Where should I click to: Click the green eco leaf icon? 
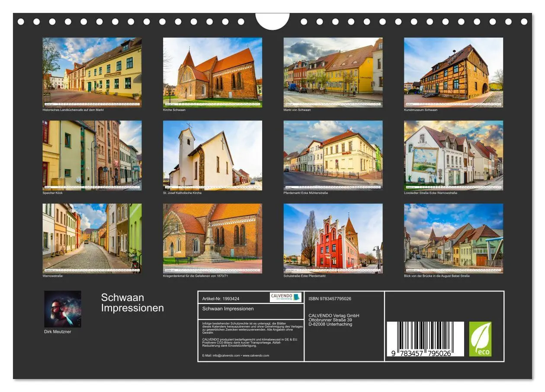[x=481, y=339]
